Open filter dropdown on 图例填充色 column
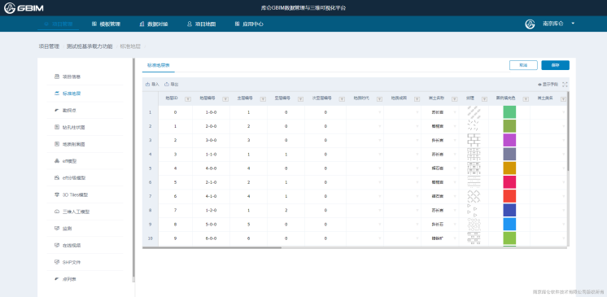This screenshot has height=297, width=607. click(526, 99)
